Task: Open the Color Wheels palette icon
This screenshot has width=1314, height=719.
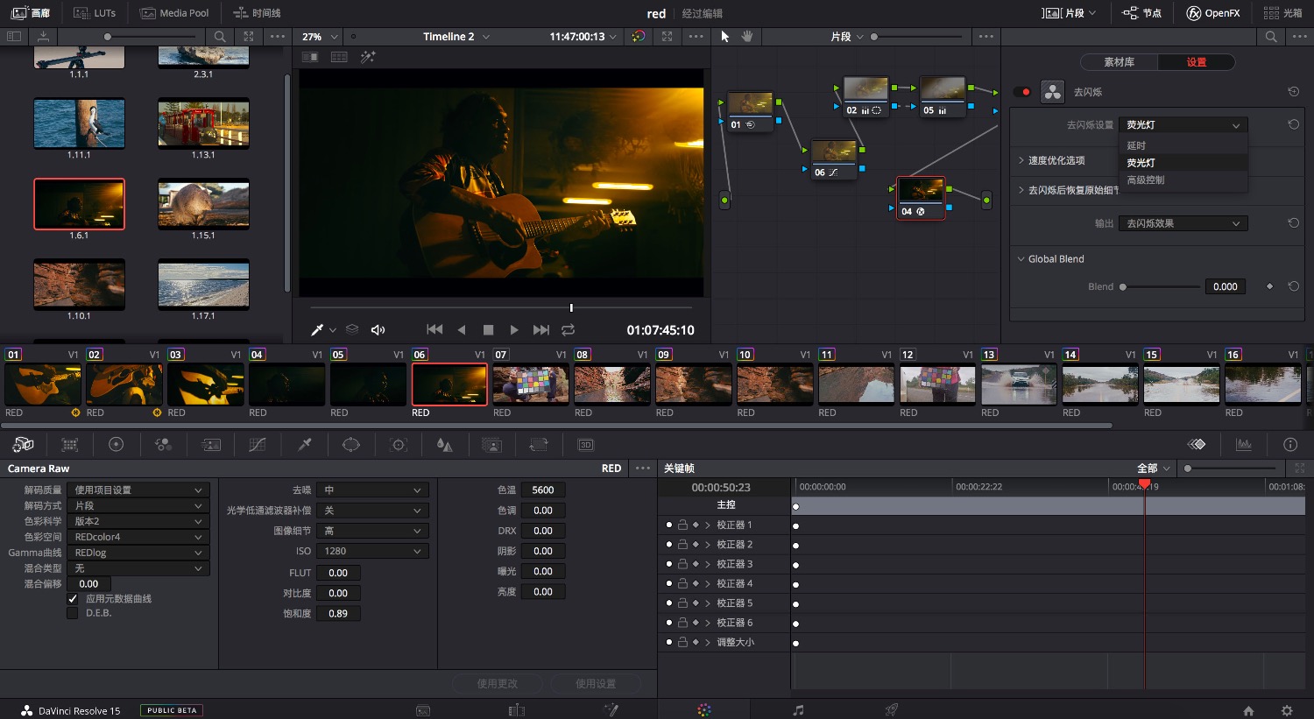Action: point(116,445)
